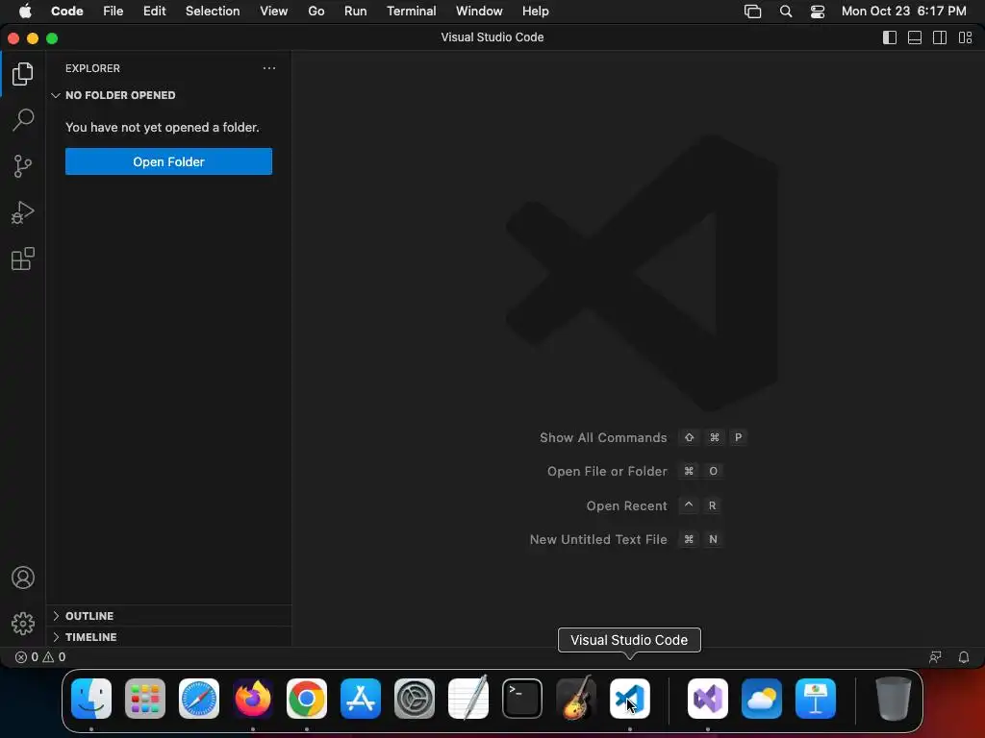Open the Accounts menu icon
Viewport: 985px width, 738px height.
23,578
